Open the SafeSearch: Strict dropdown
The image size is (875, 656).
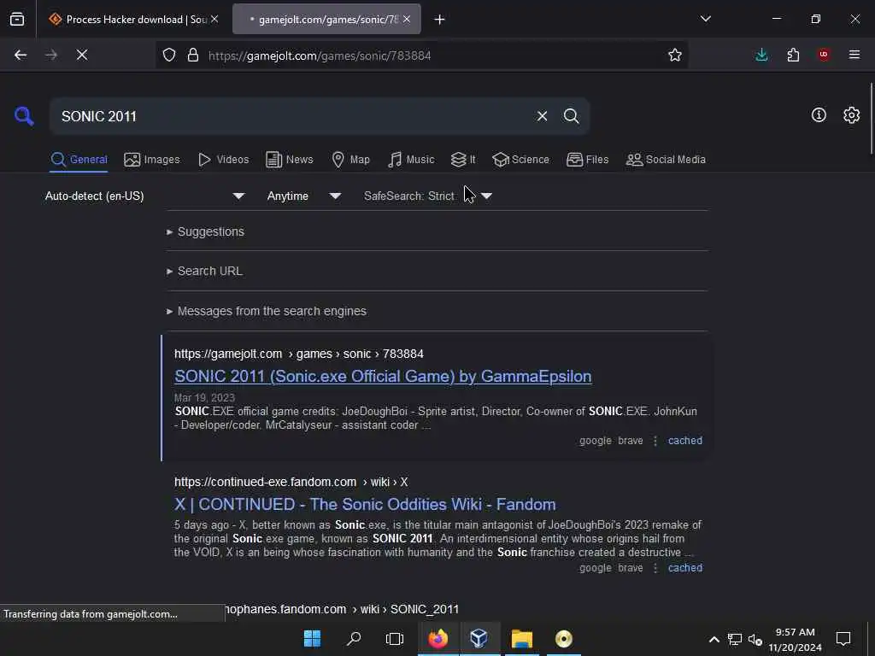428,196
